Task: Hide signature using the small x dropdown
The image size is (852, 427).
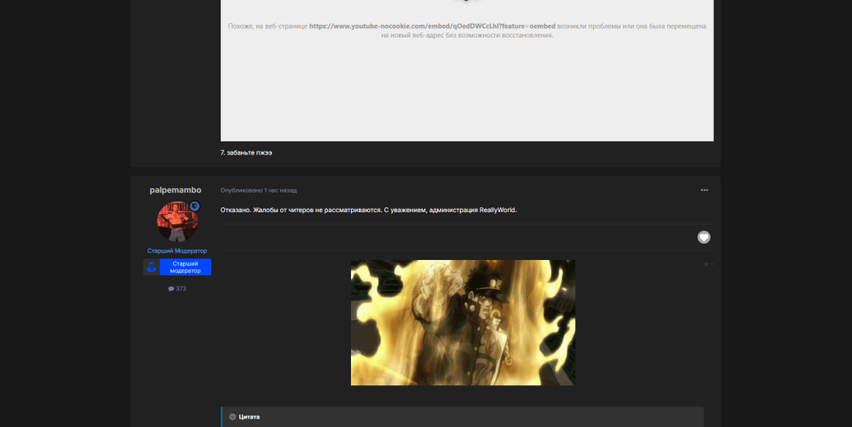Action: tap(709, 264)
